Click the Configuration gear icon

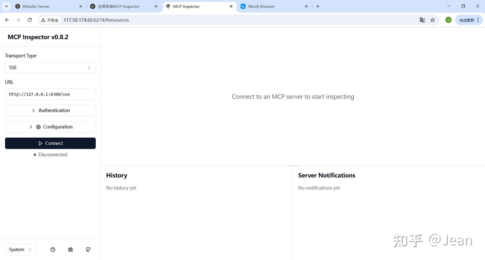tap(38, 127)
